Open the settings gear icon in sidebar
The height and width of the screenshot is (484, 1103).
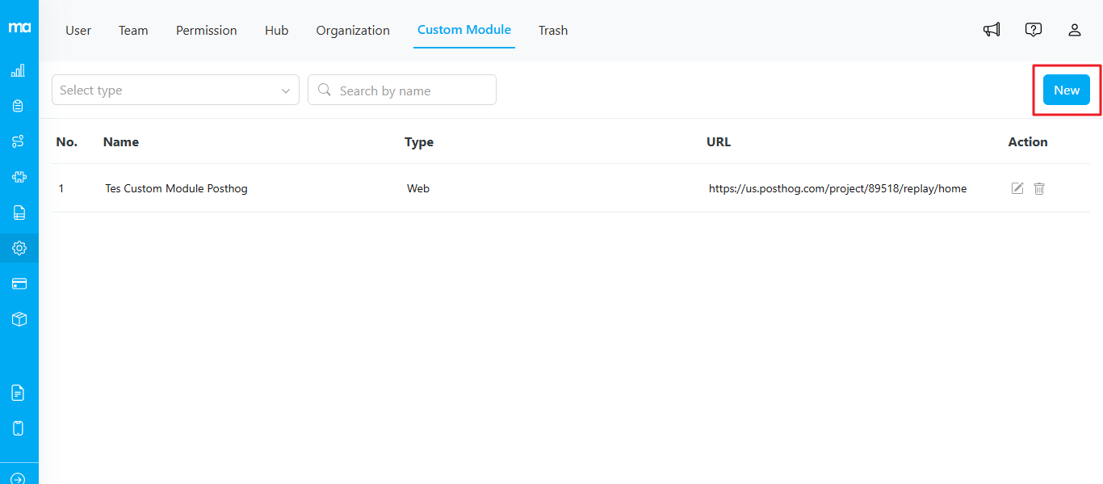click(x=19, y=248)
